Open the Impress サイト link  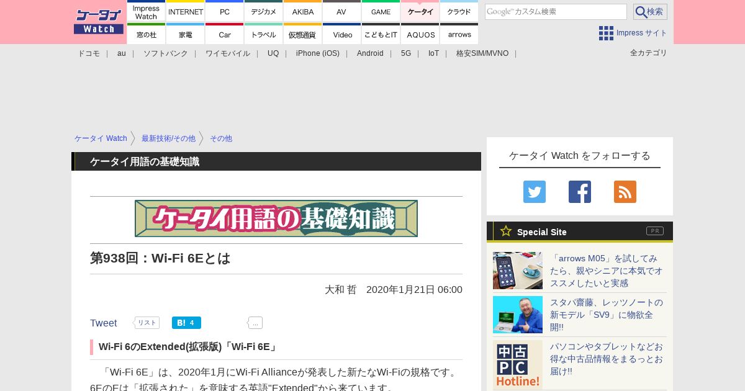[642, 33]
